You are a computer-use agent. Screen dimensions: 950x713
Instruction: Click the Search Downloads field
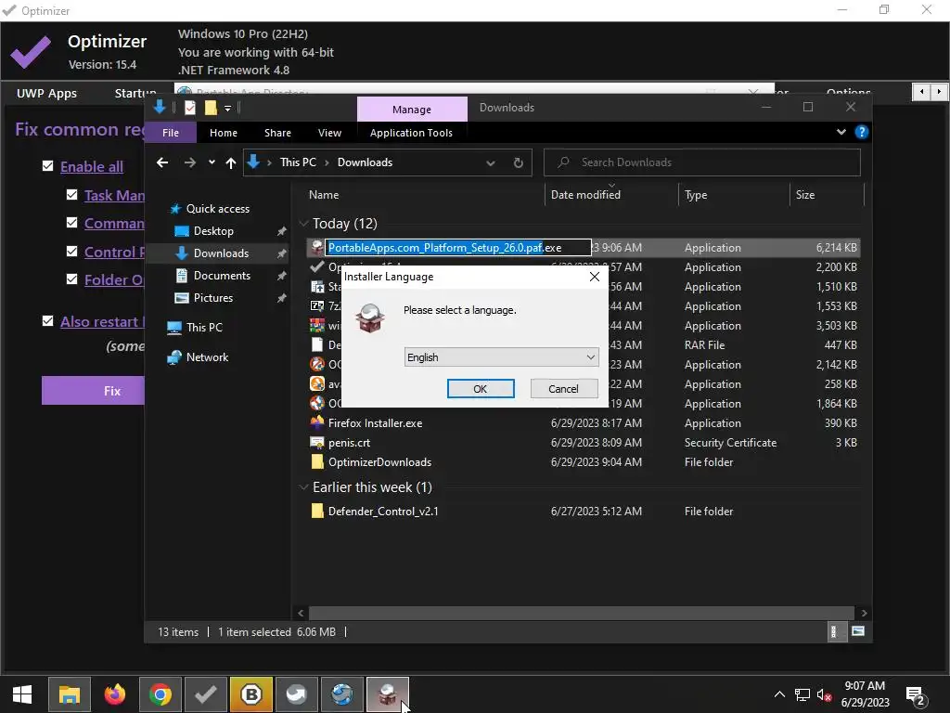[x=702, y=162]
